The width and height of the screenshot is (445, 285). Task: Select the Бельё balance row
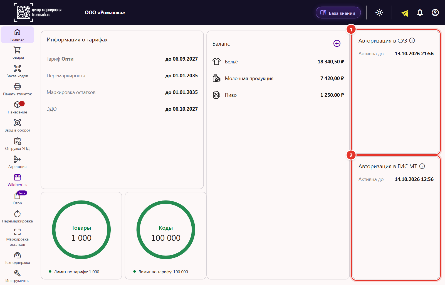[278, 62]
